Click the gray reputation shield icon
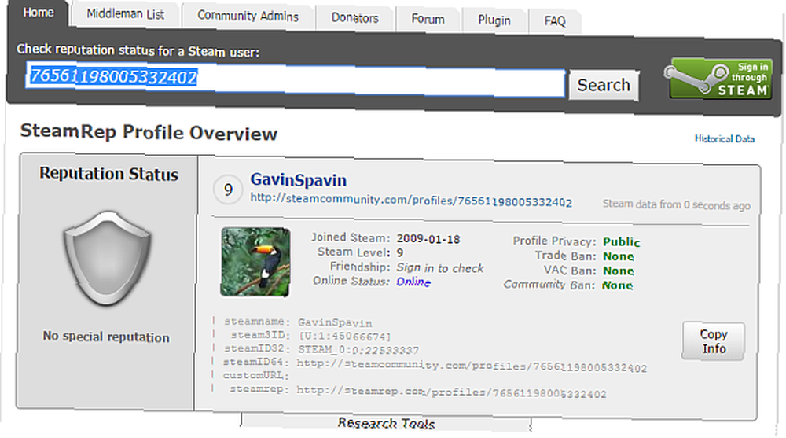786x438 pixels. coord(107,258)
